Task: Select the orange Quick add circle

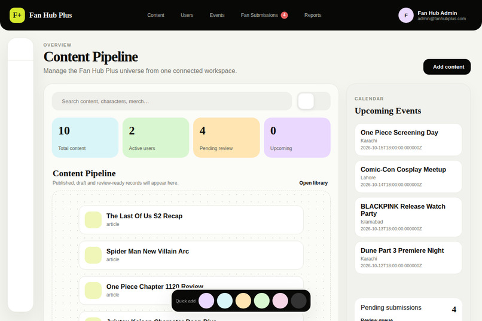Action: point(243,301)
